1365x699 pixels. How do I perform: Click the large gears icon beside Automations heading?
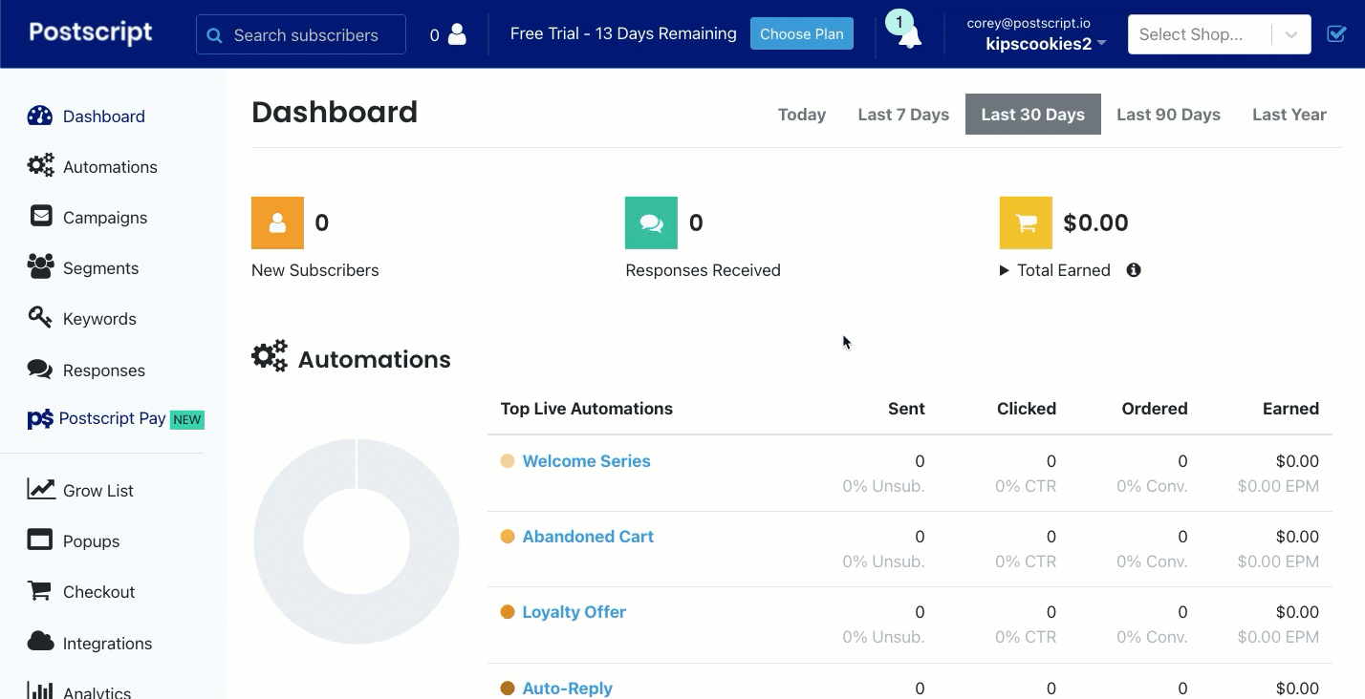270,356
